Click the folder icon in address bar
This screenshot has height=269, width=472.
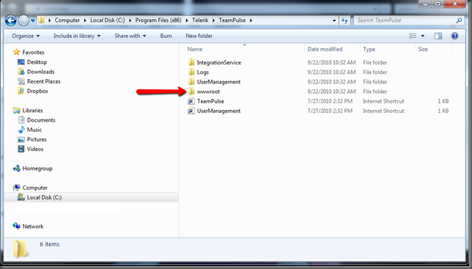coord(42,21)
